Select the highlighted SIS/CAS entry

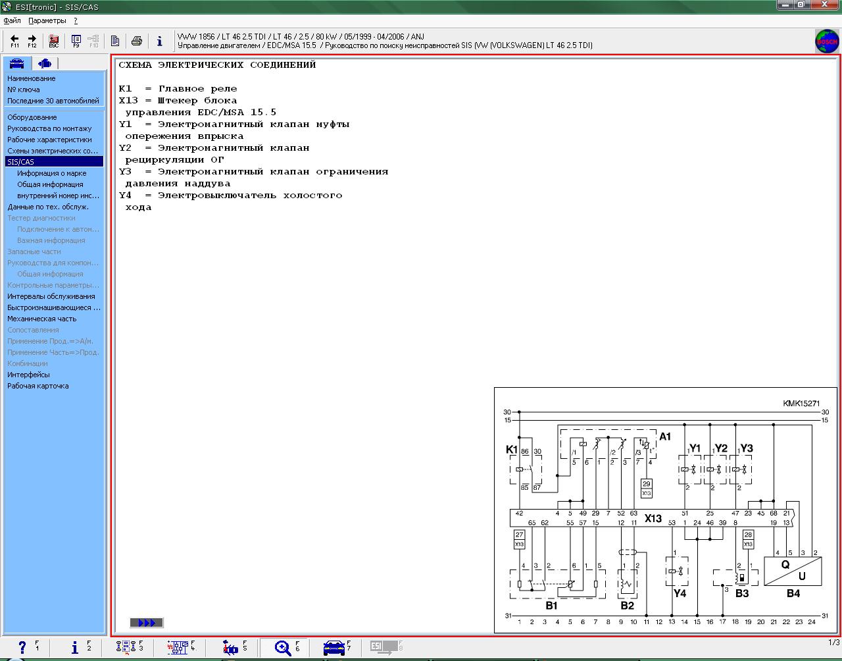point(54,162)
